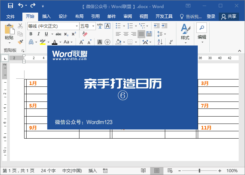The height and width of the screenshot is (175, 245).
Task: Copy the selection using copy icon
Action: pos(20,34)
